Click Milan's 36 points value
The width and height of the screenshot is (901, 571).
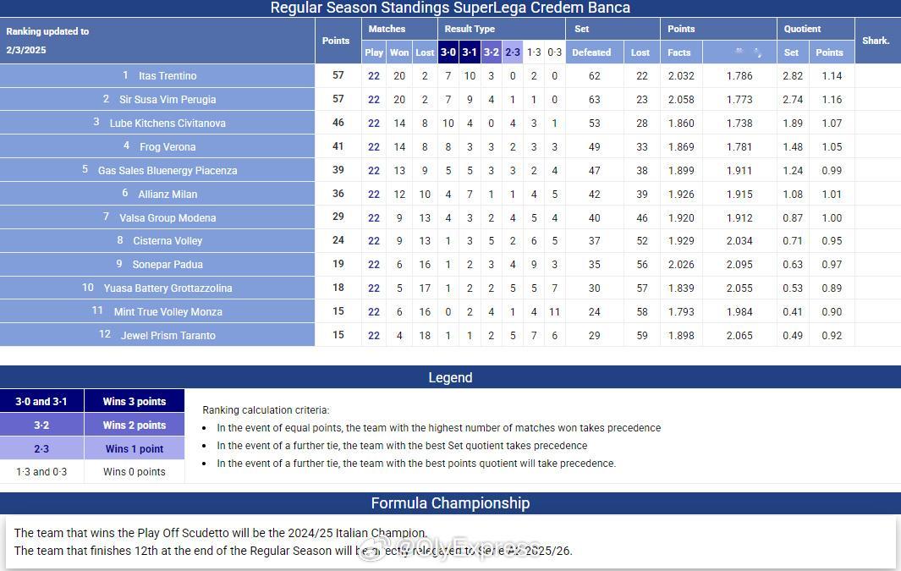[338, 194]
